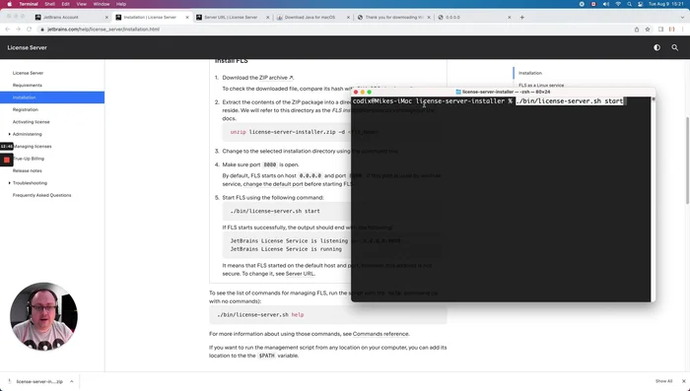Click Show All downloads

pos(663,381)
